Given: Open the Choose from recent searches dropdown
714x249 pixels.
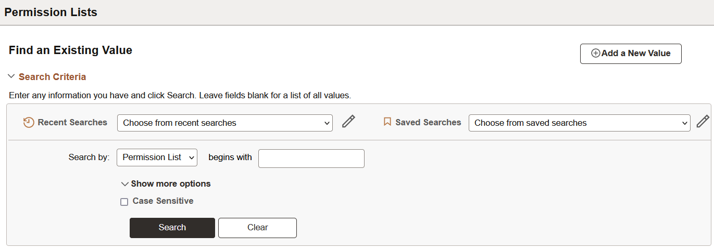Looking at the screenshot, I should click(x=224, y=123).
